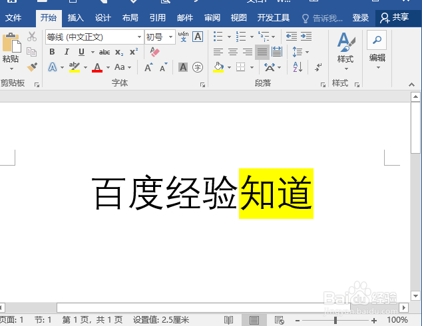Viewport: 422px width, 326px height.
Task: Sort text with the A-Z icon
Action: point(298,67)
